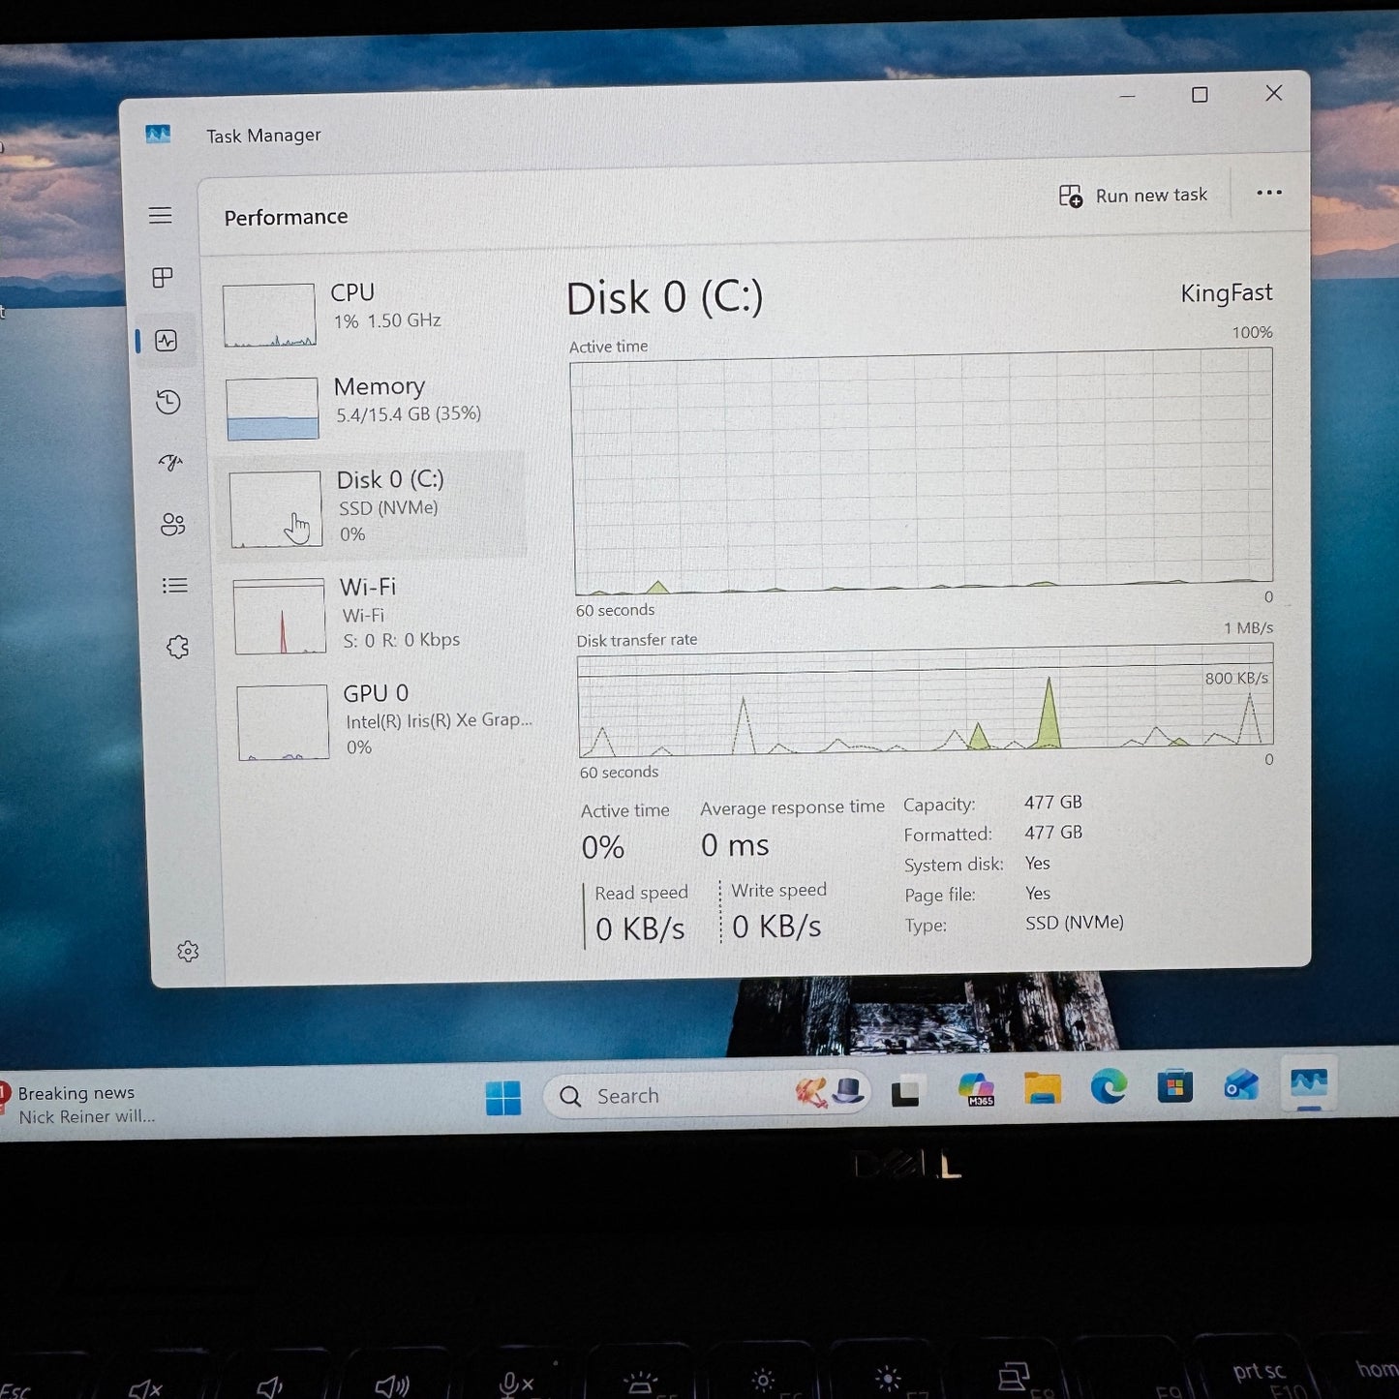Open the Services page icon

177,647
